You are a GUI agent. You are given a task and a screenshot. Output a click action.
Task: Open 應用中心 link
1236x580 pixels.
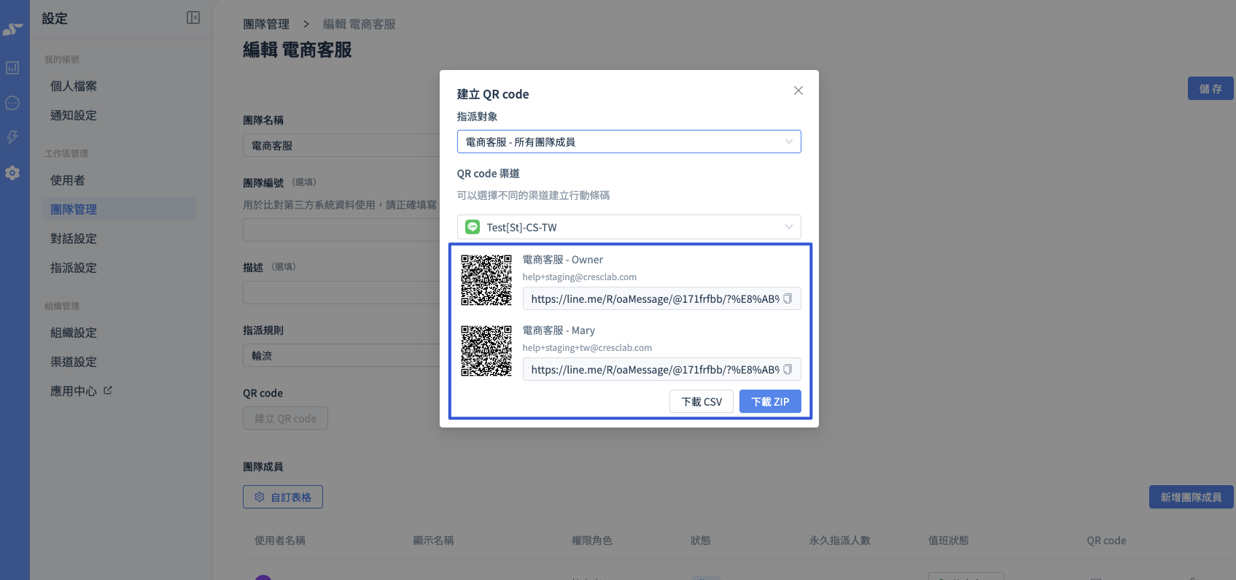(x=74, y=391)
